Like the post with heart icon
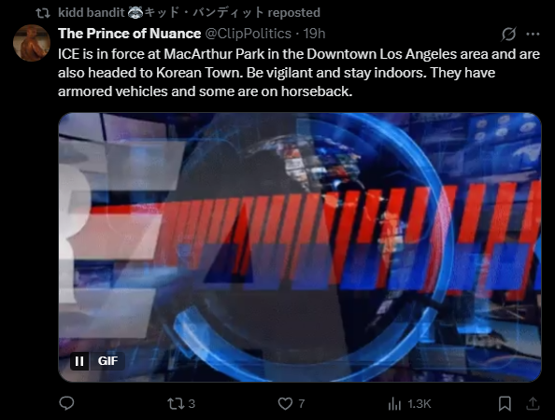 [285, 404]
